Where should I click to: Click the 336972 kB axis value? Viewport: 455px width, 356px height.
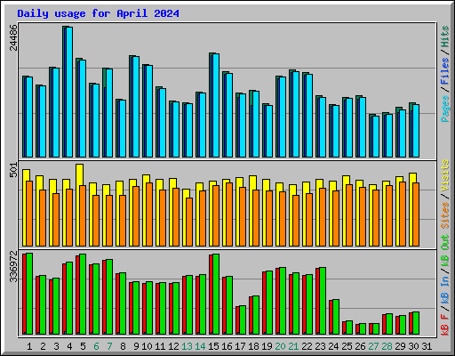click(x=13, y=267)
